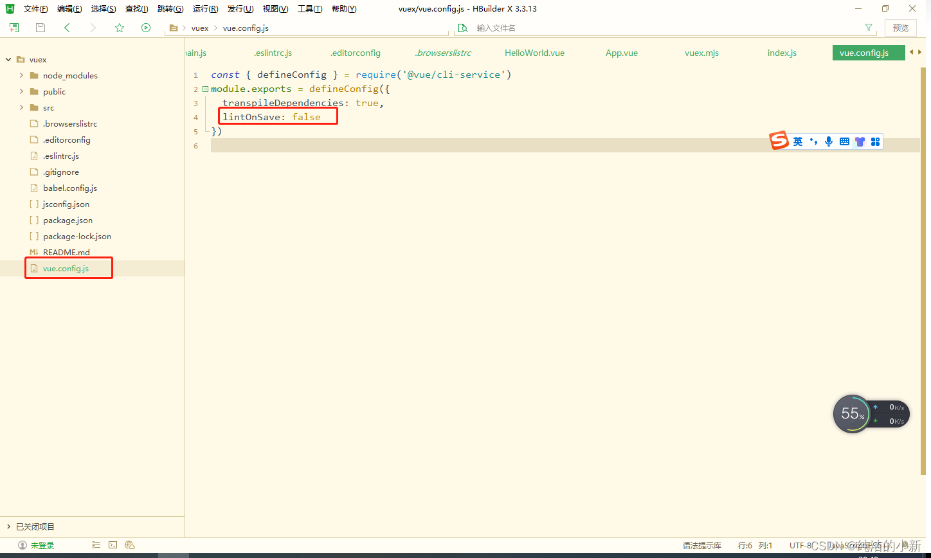Open the terminal icon in status bar
Viewport: 931px width, 558px height.
click(x=113, y=544)
